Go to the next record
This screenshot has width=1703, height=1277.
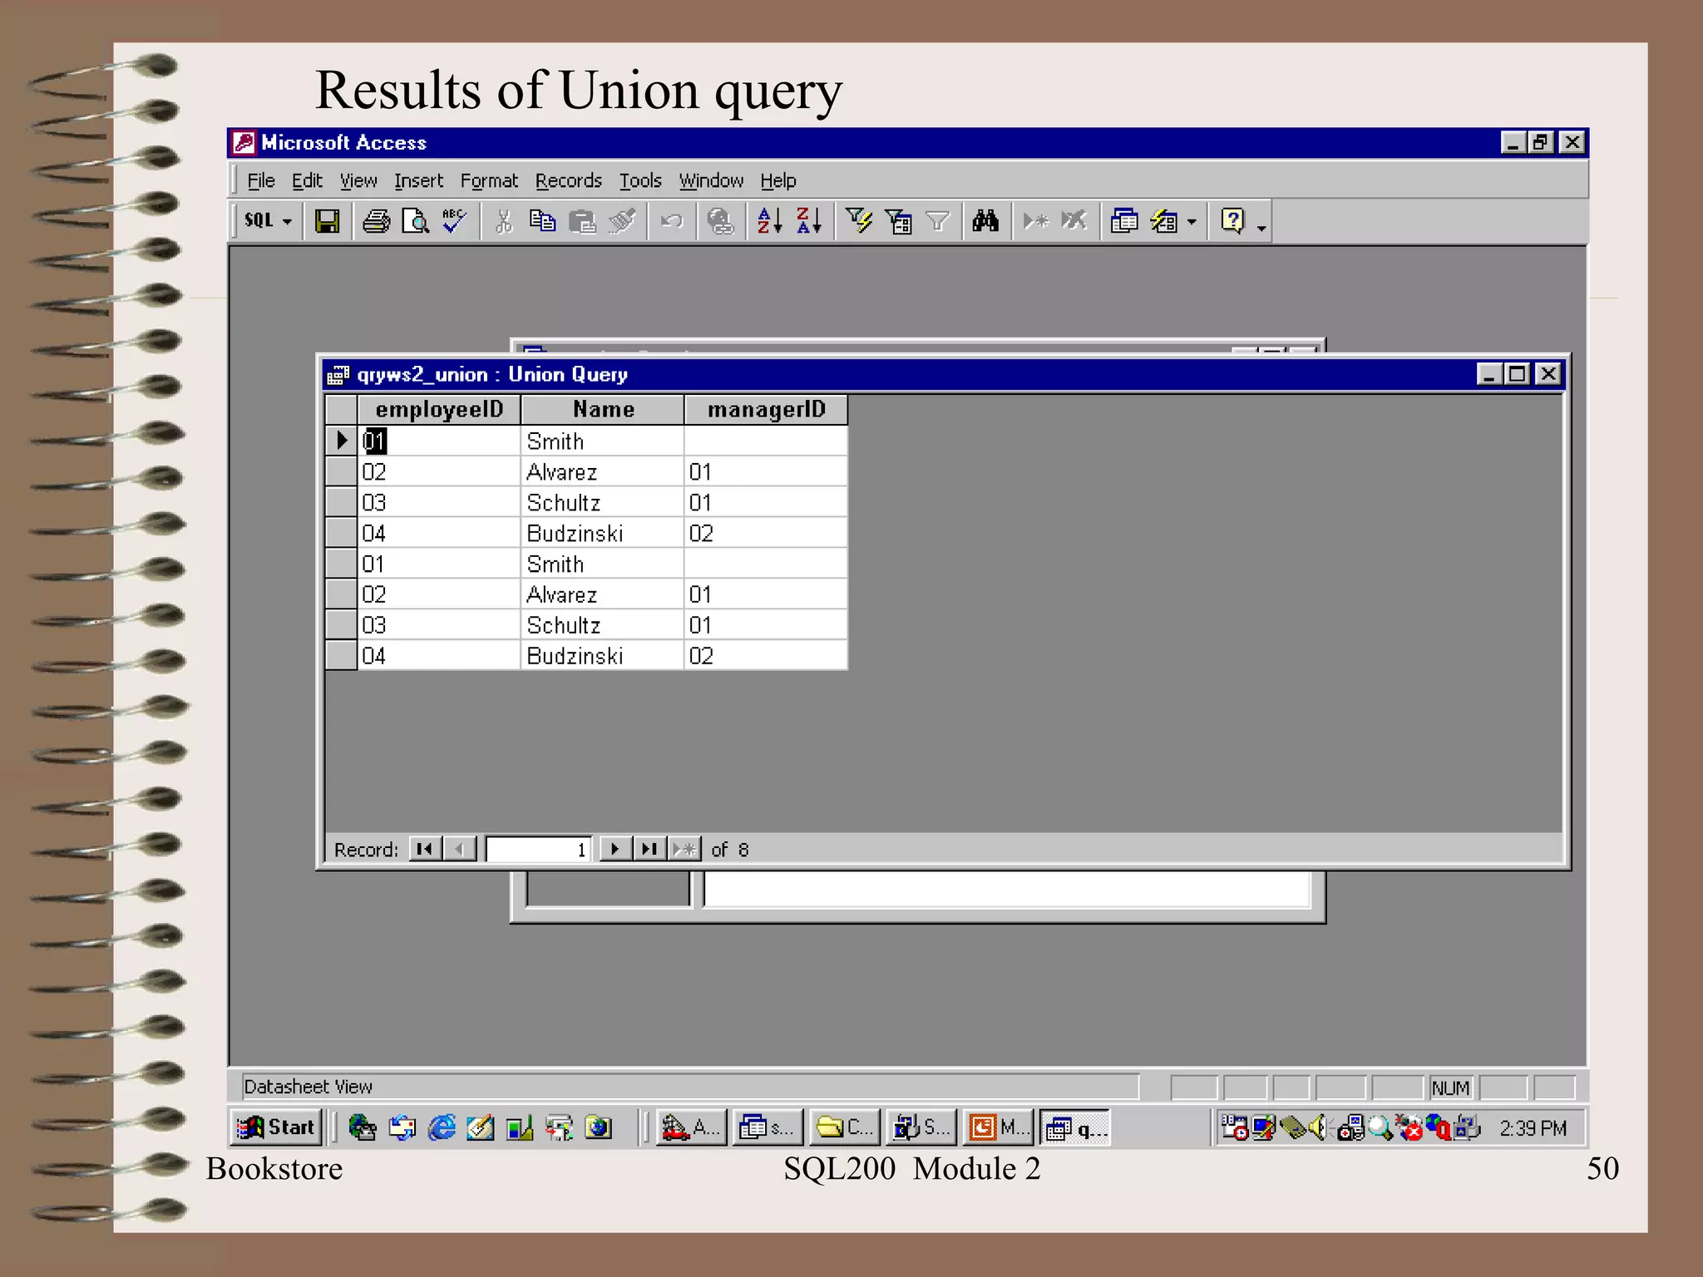pos(615,849)
